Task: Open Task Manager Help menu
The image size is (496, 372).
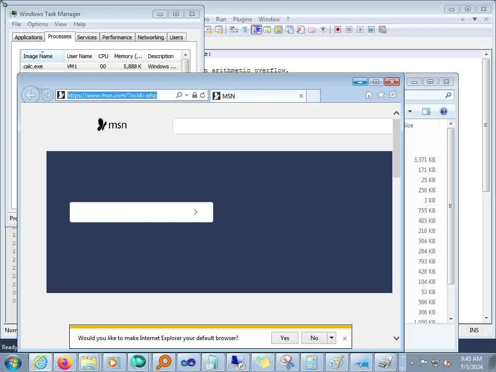Action: [79, 24]
